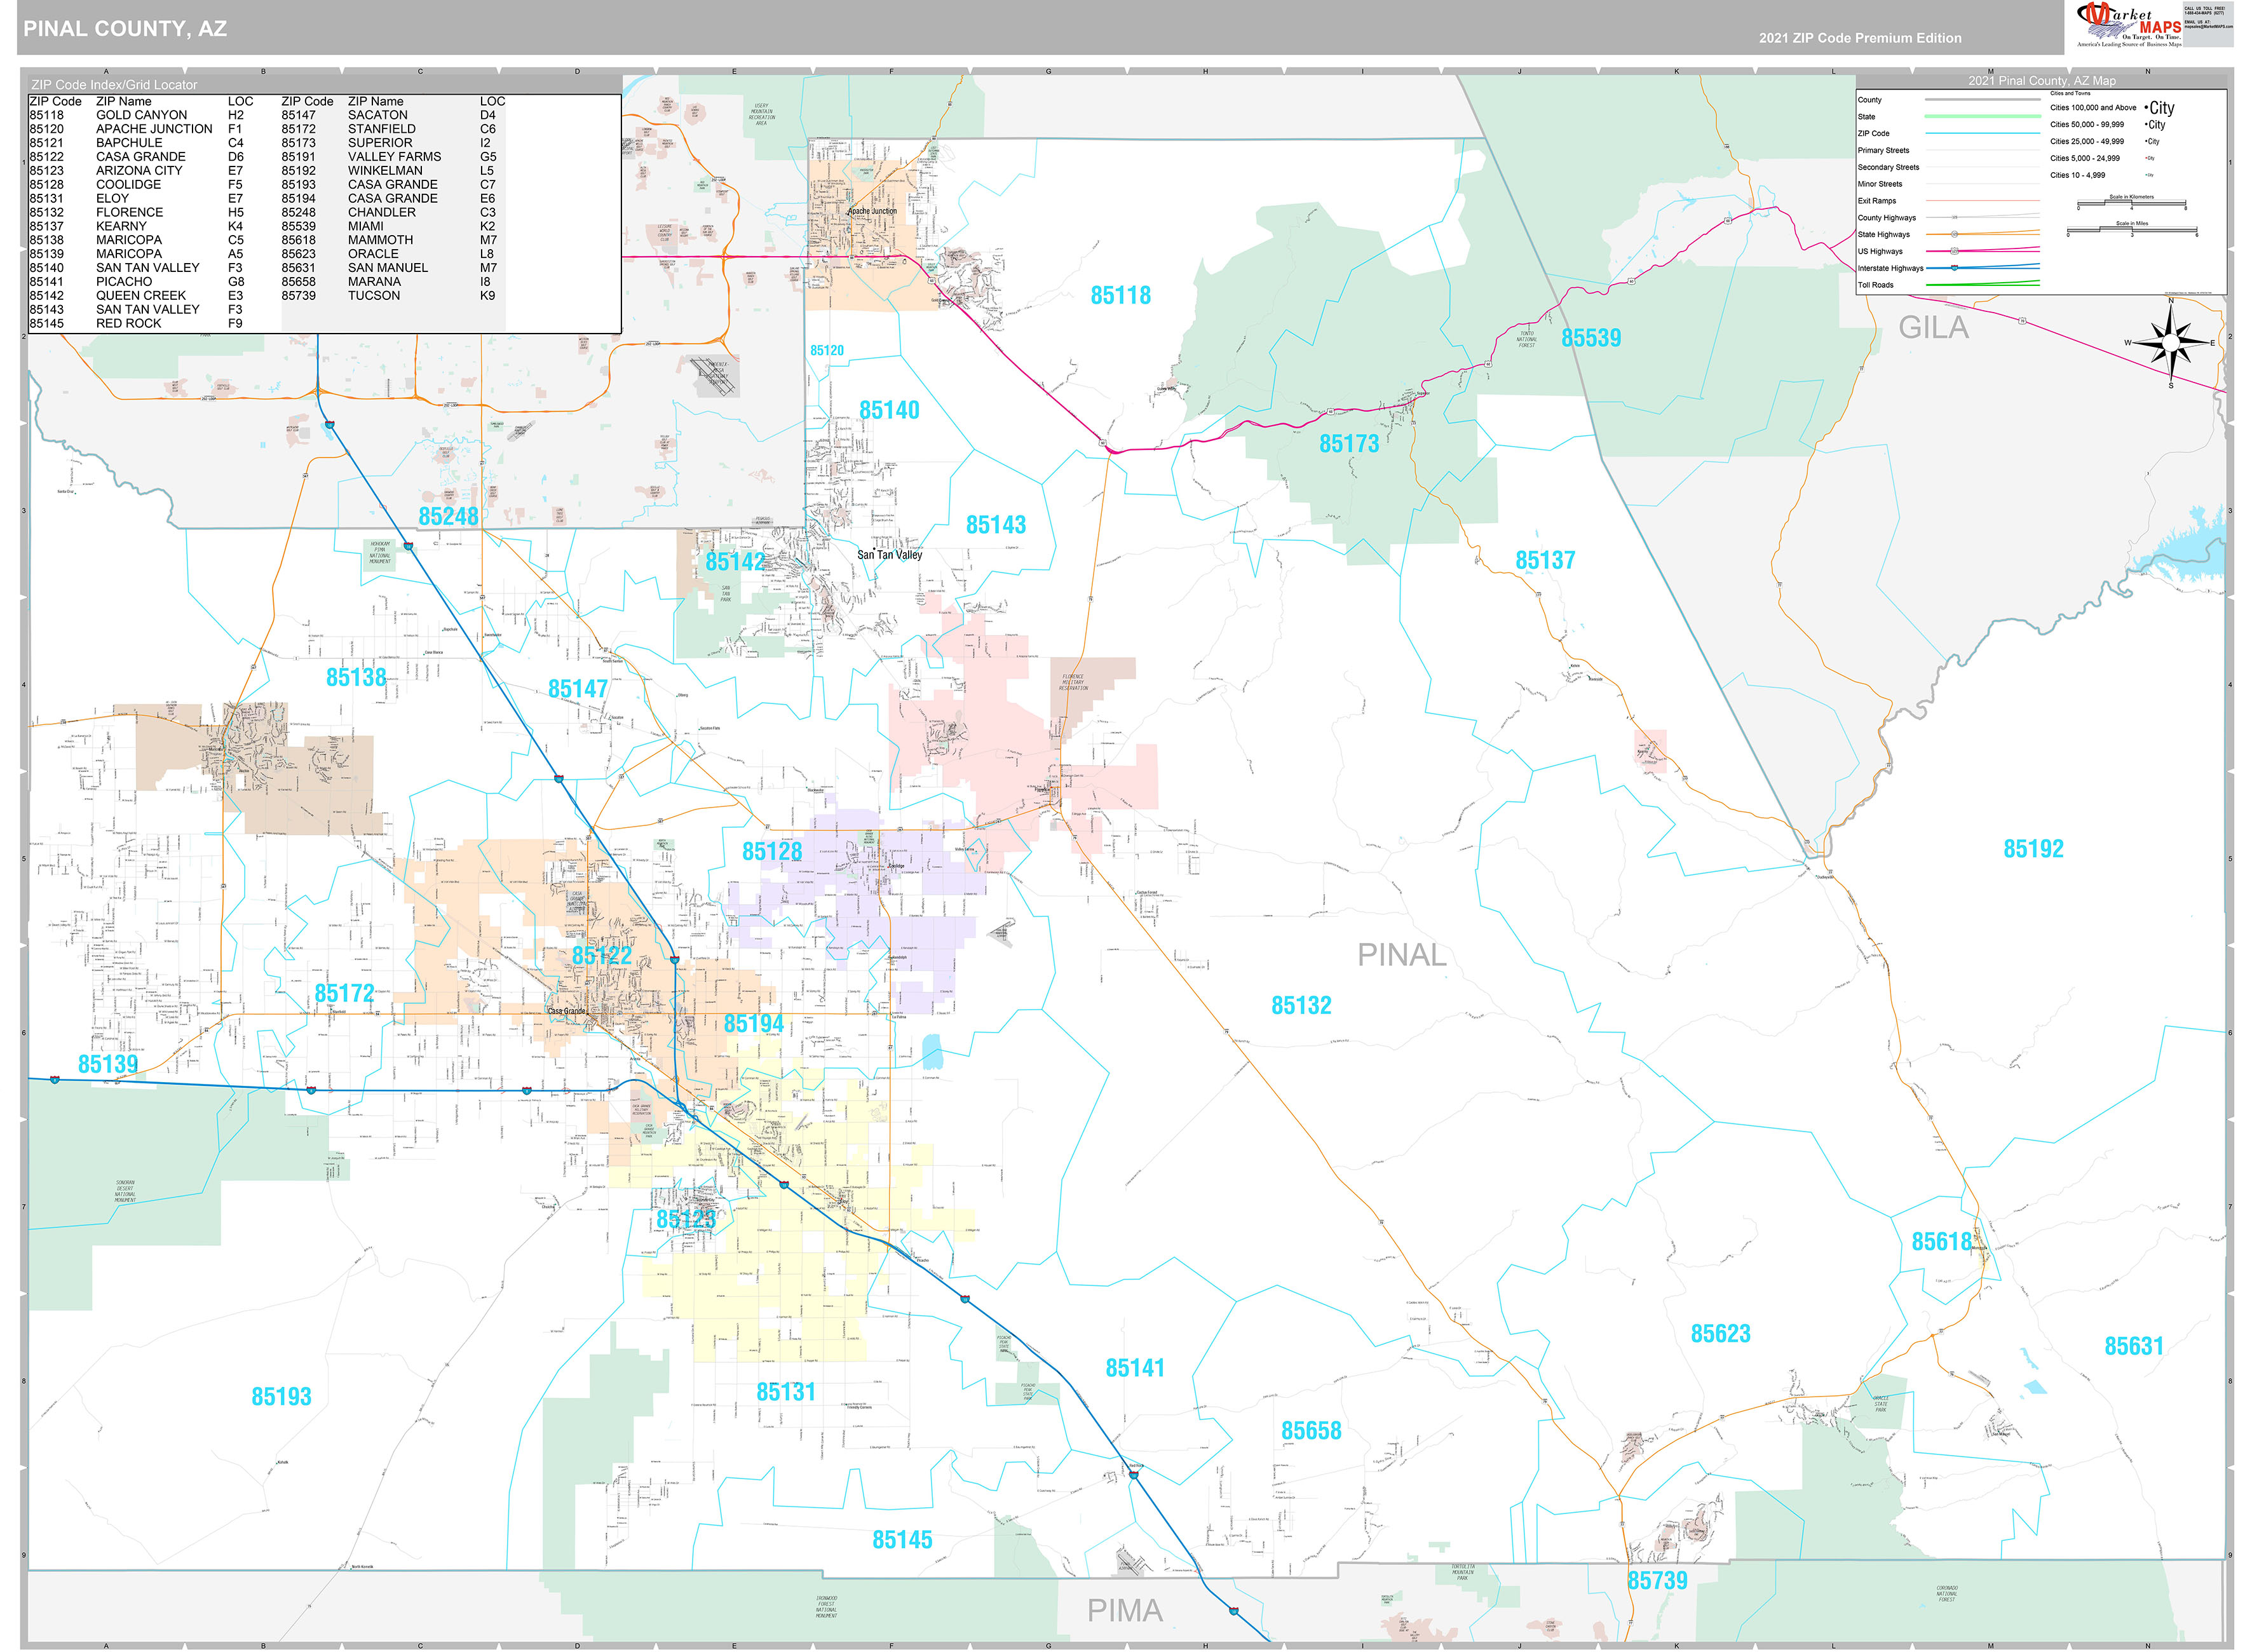This screenshot has height=1652, width=2245.
Task: Select the CHANDLER index row
Action: coord(389,213)
